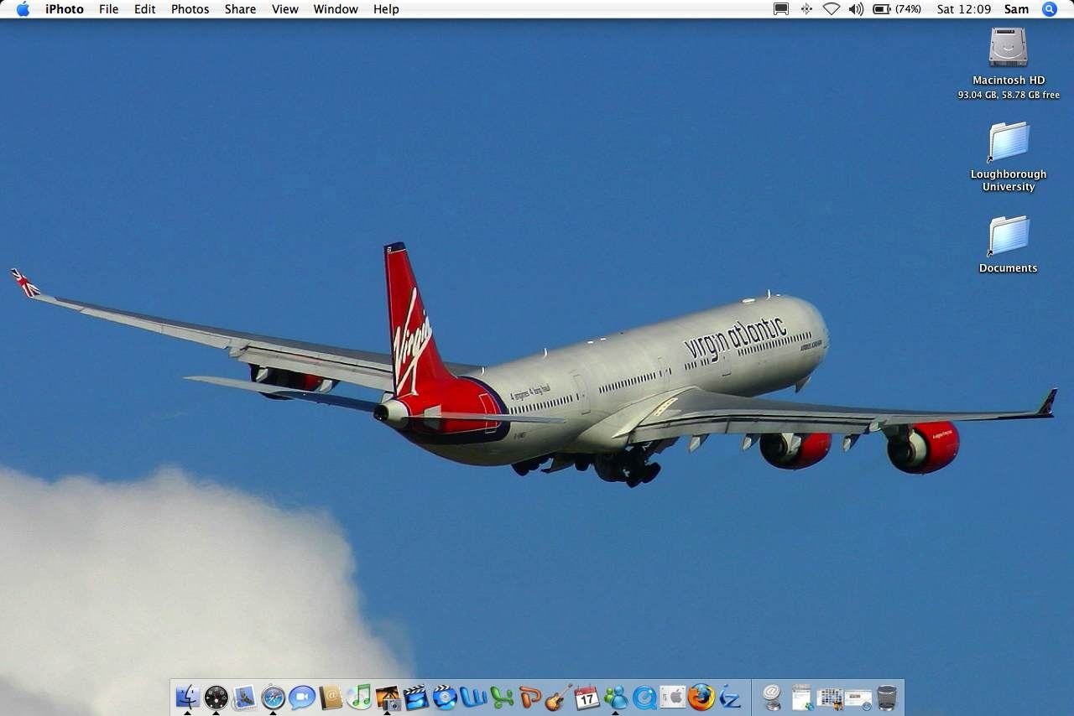Launch iTunes from the Dock
Image resolution: width=1074 pixels, height=716 pixels.
359,697
